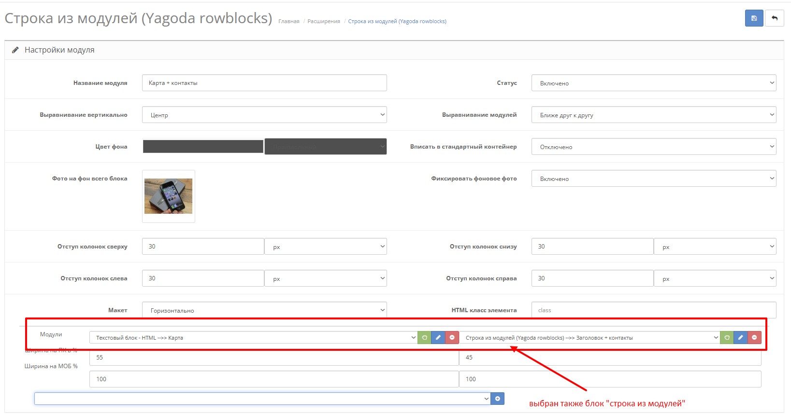Click the dark Цвет фона color field
Viewport: 791px width, 414px height.
[x=203, y=147]
